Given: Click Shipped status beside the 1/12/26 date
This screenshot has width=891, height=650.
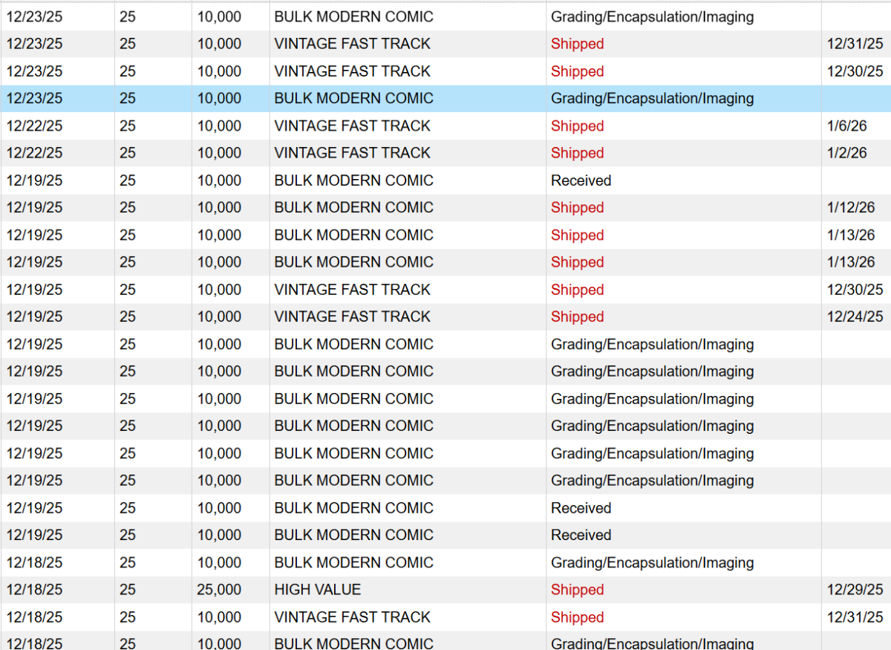Looking at the screenshot, I should point(577,208).
